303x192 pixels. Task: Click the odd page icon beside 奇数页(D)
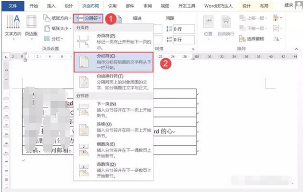click(84, 170)
